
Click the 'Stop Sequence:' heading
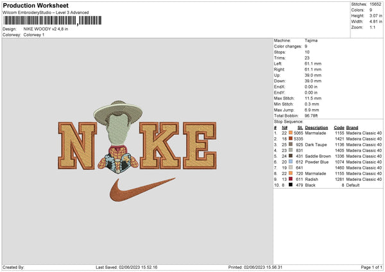[x=289, y=121]
